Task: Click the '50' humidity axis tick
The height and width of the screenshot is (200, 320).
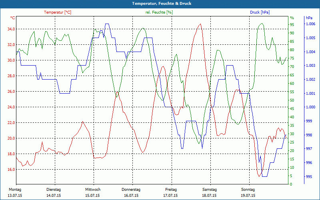Action: [x=292, y=100]
